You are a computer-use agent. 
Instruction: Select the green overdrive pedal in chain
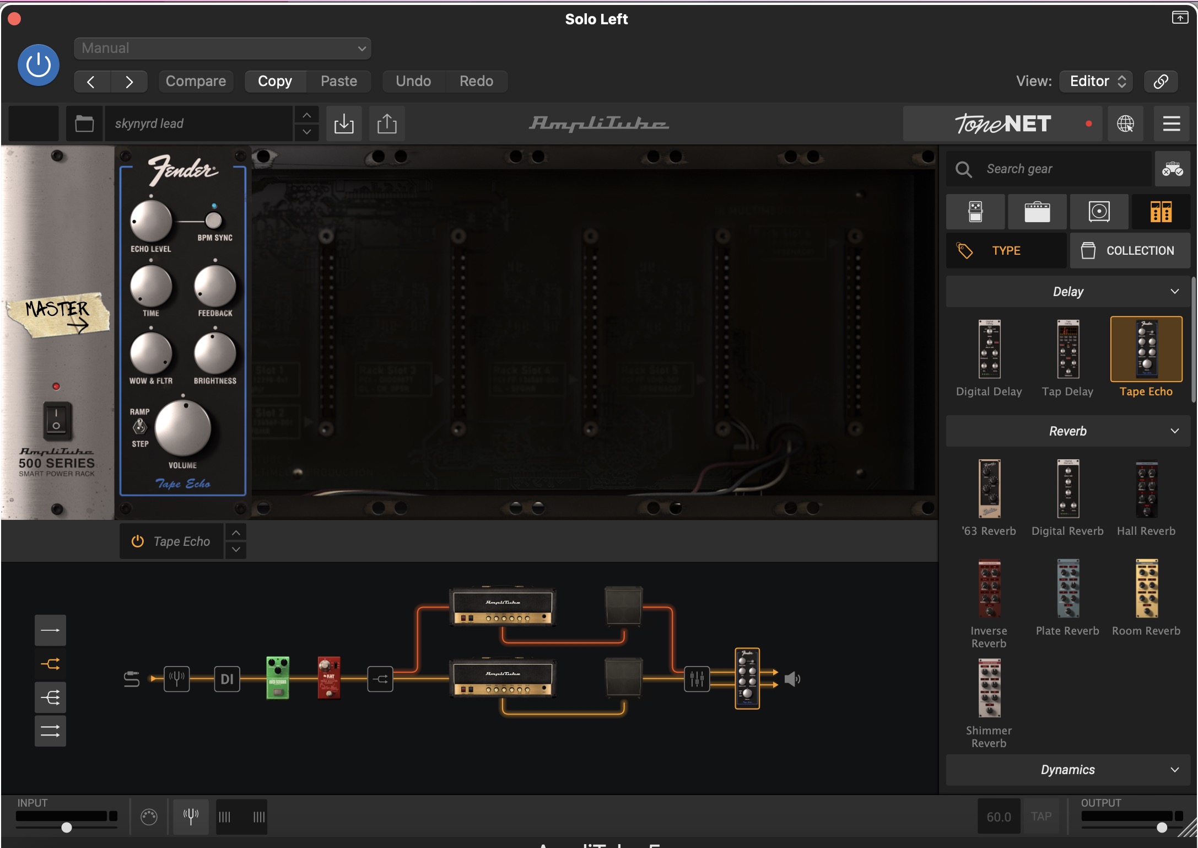(x=278, y=678)
